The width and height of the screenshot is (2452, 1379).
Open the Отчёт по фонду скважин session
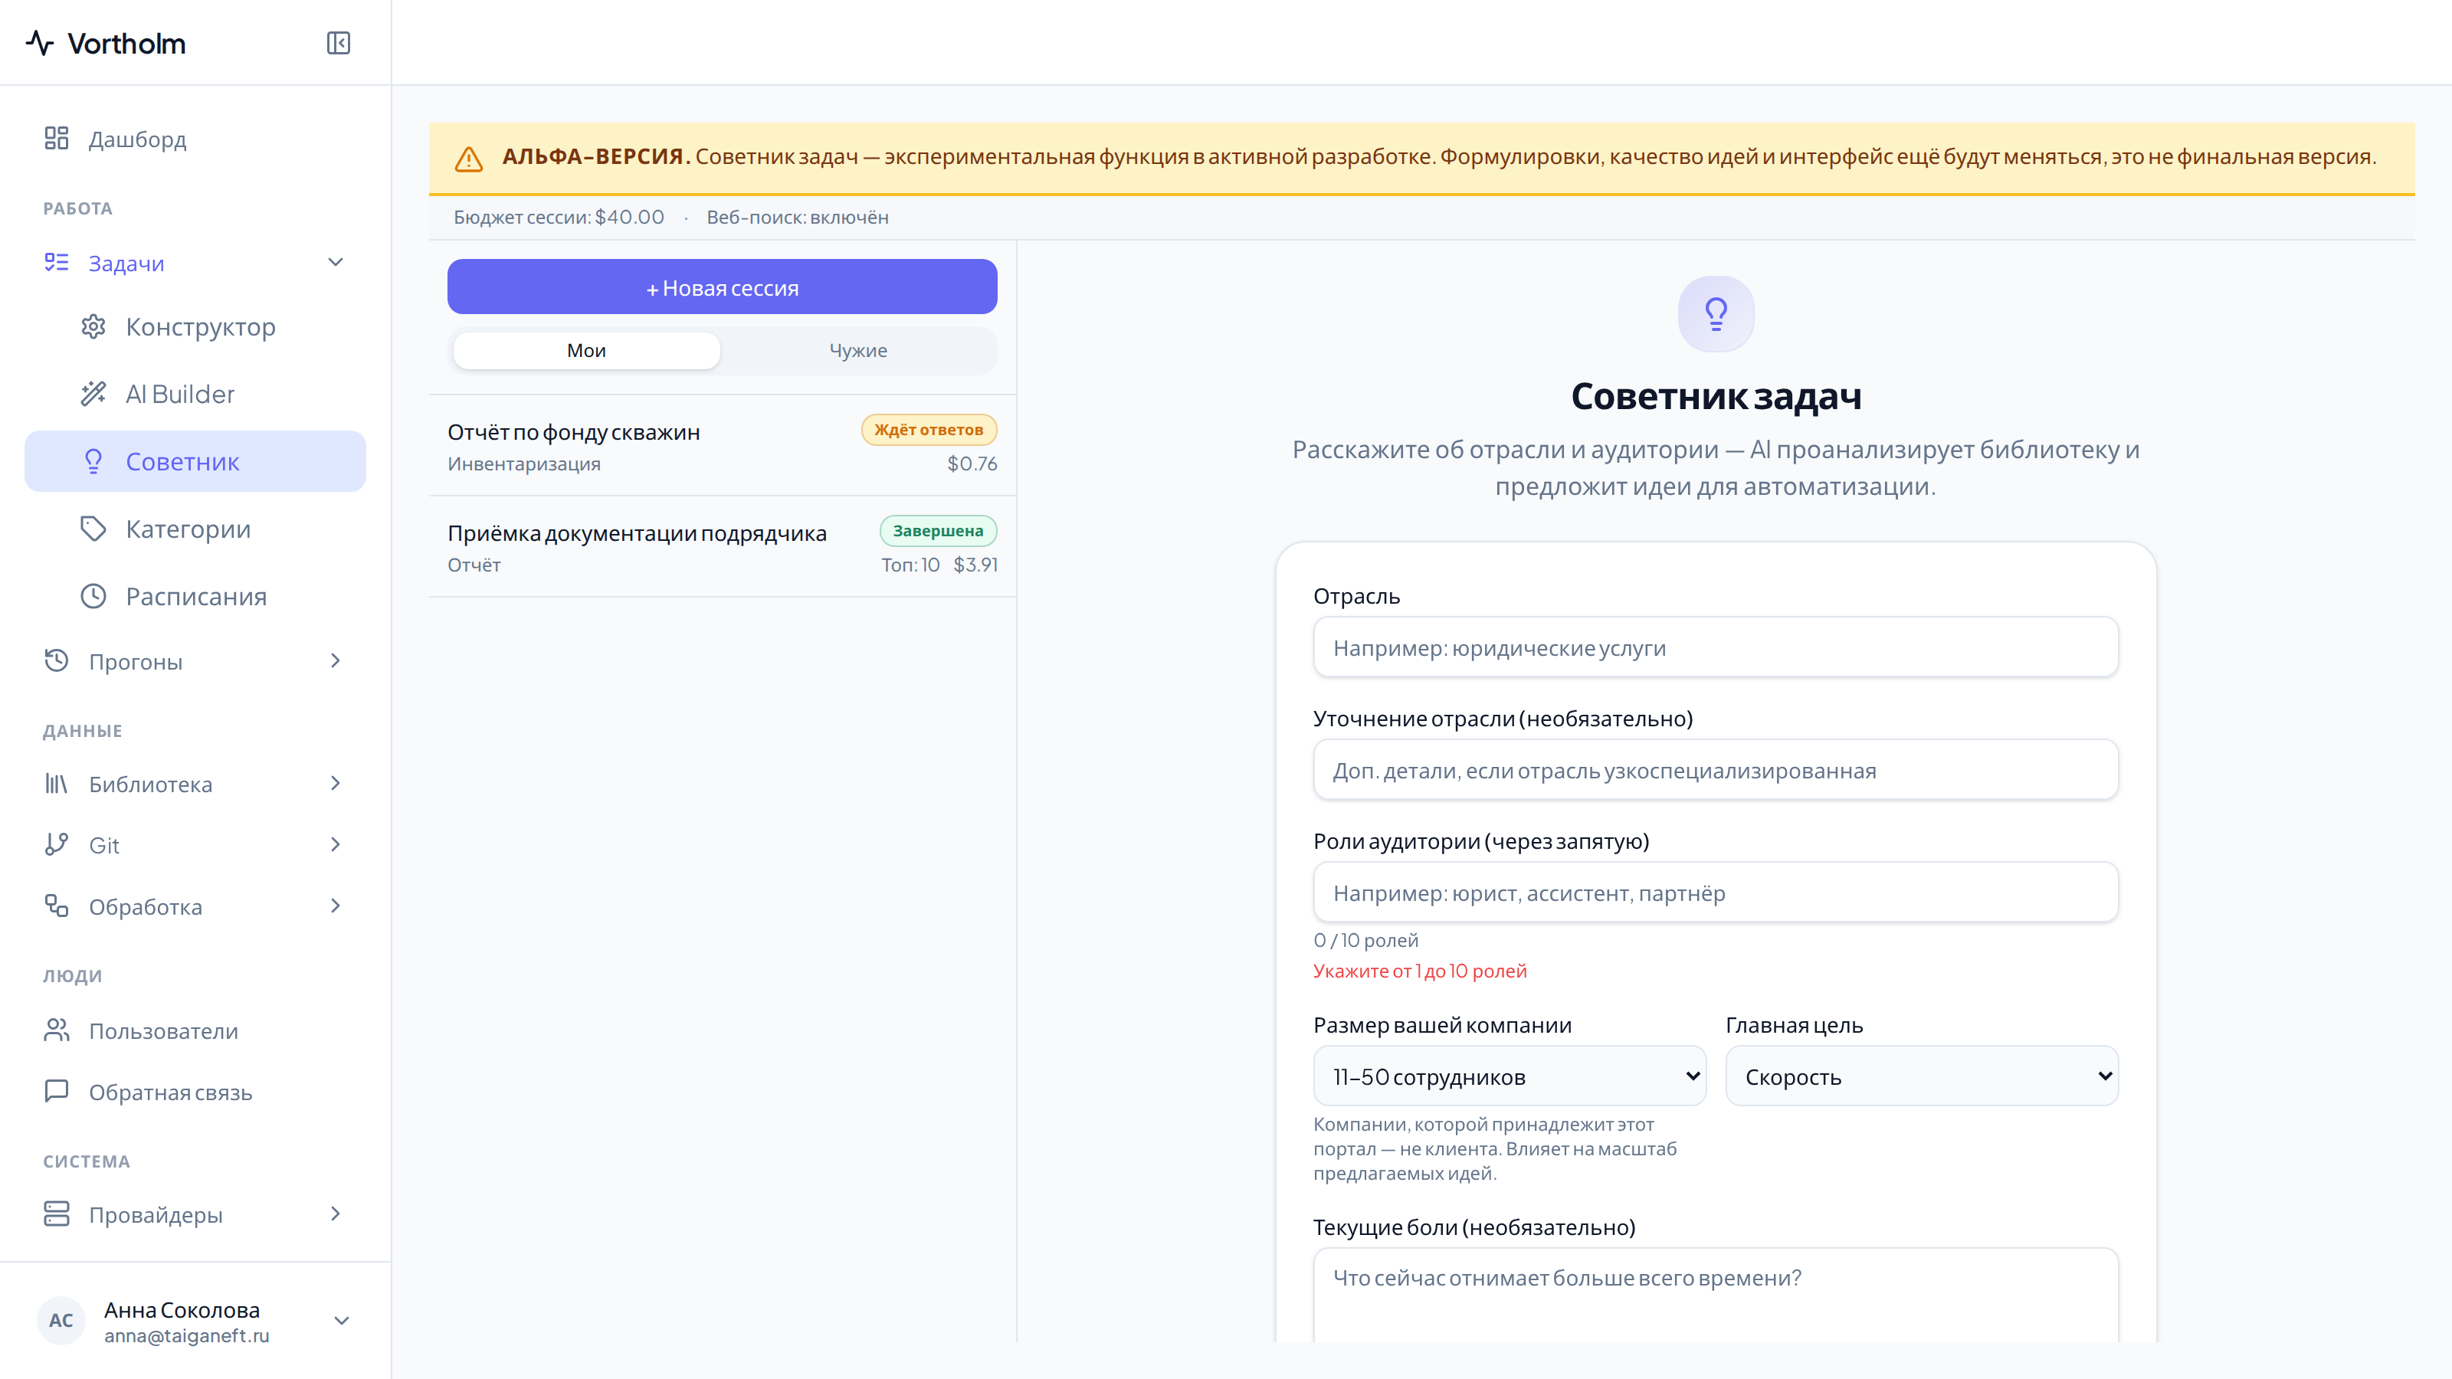pyautogui.click(x=723, y=445)
